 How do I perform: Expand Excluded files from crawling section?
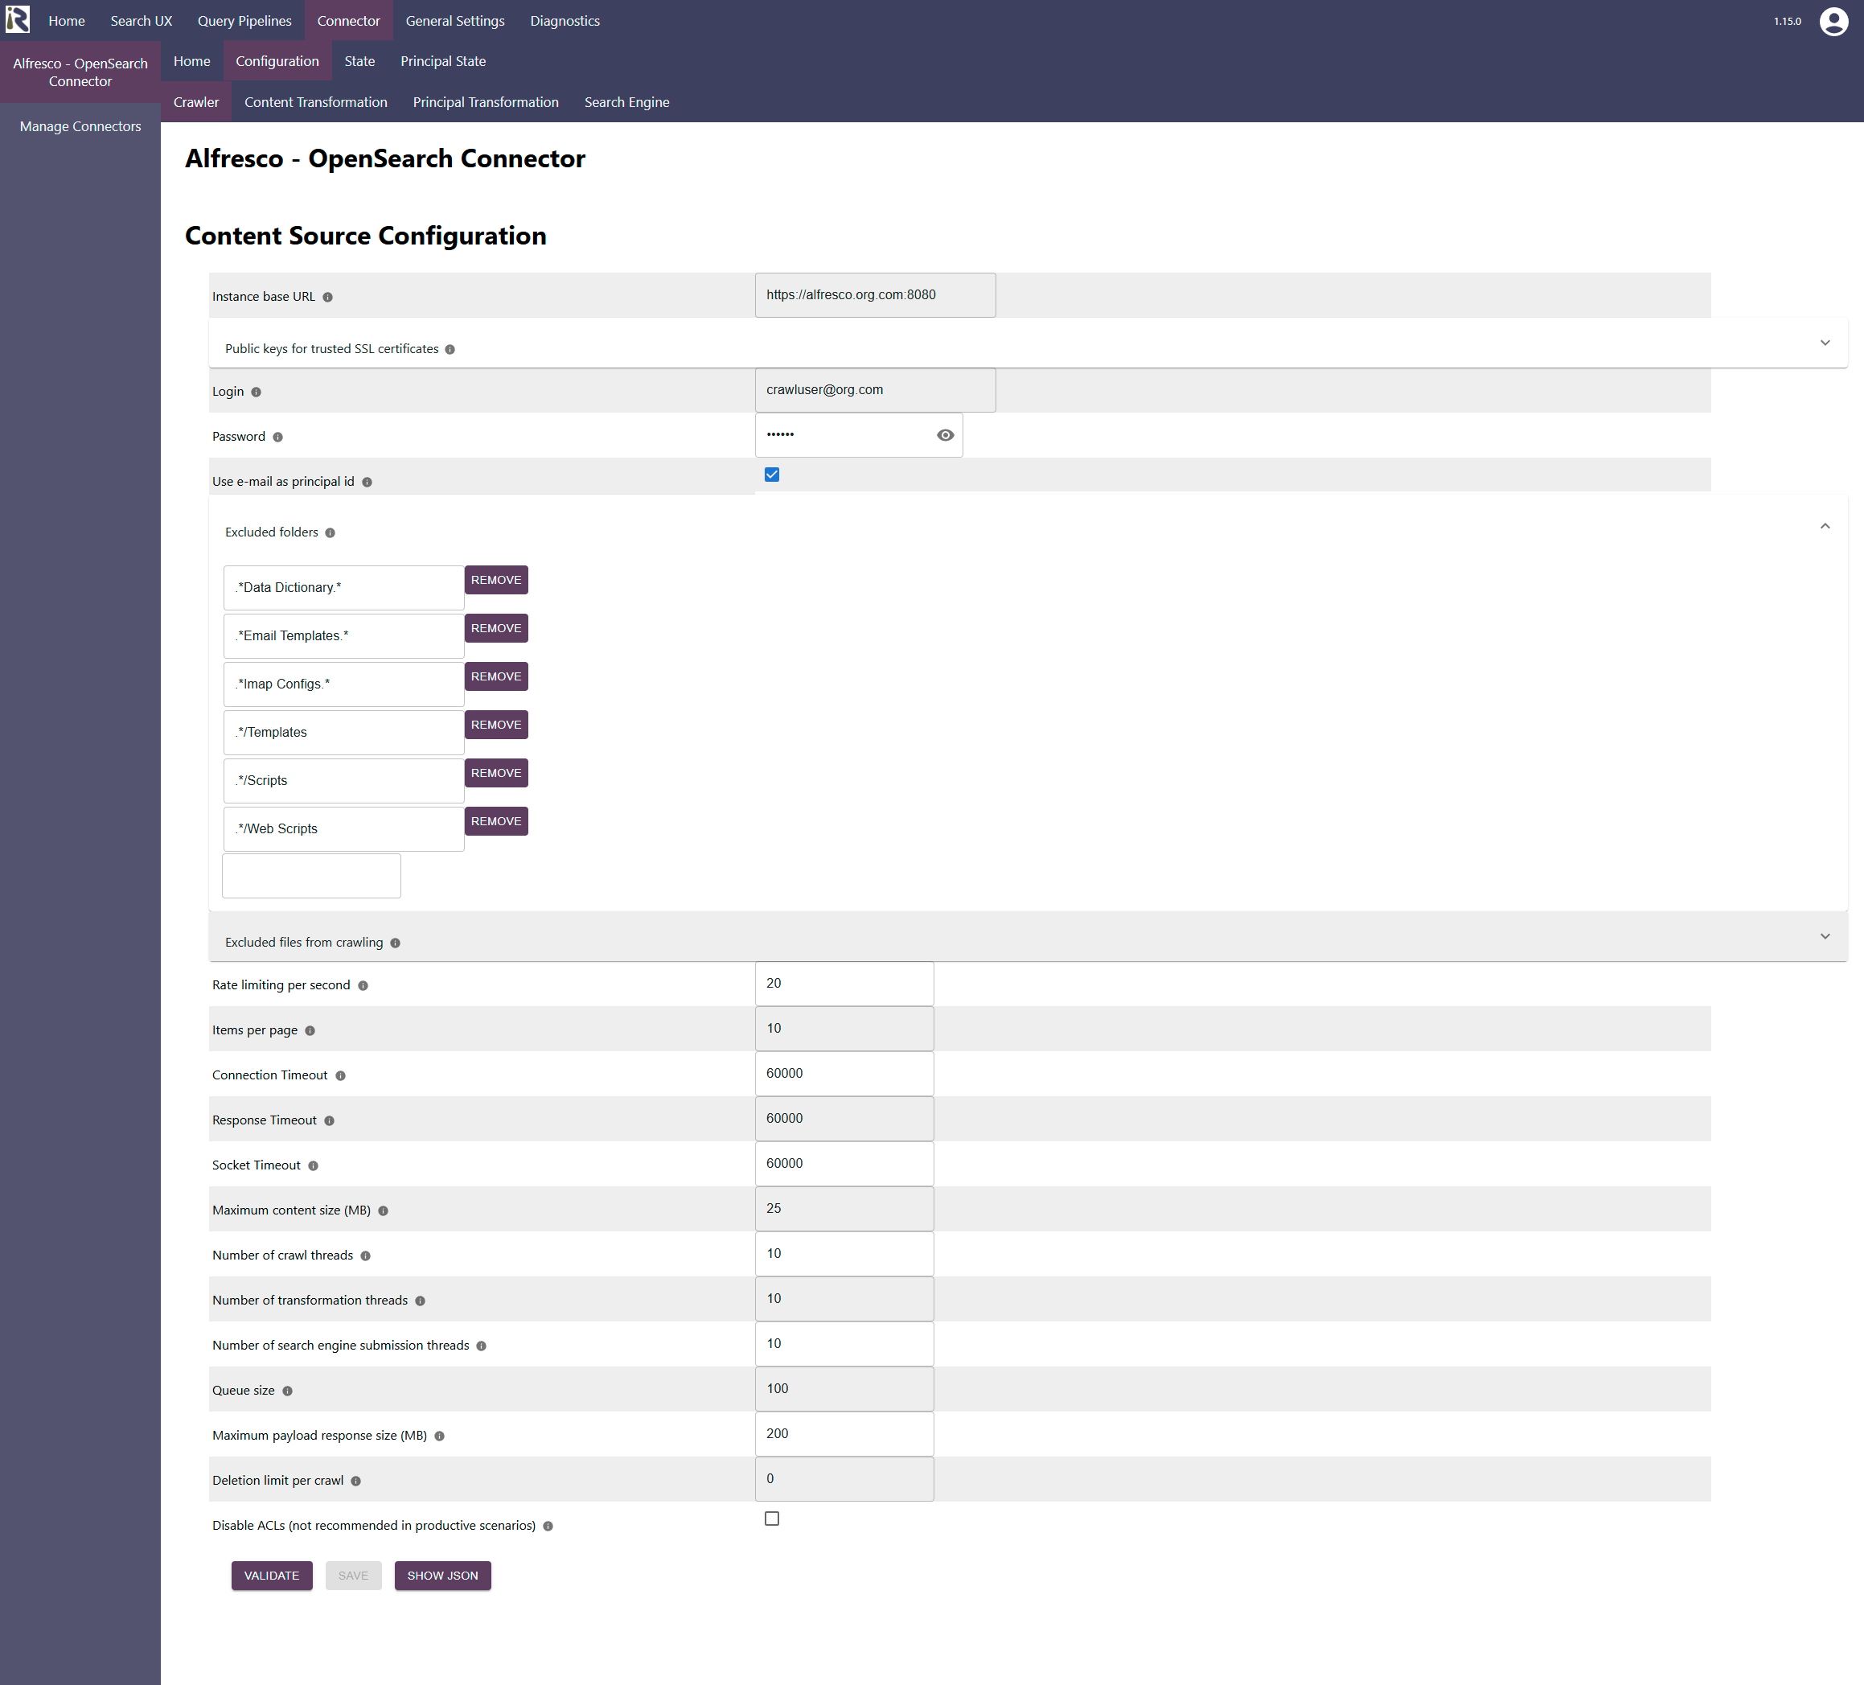pyautogui.click(x=1825, y=936)
